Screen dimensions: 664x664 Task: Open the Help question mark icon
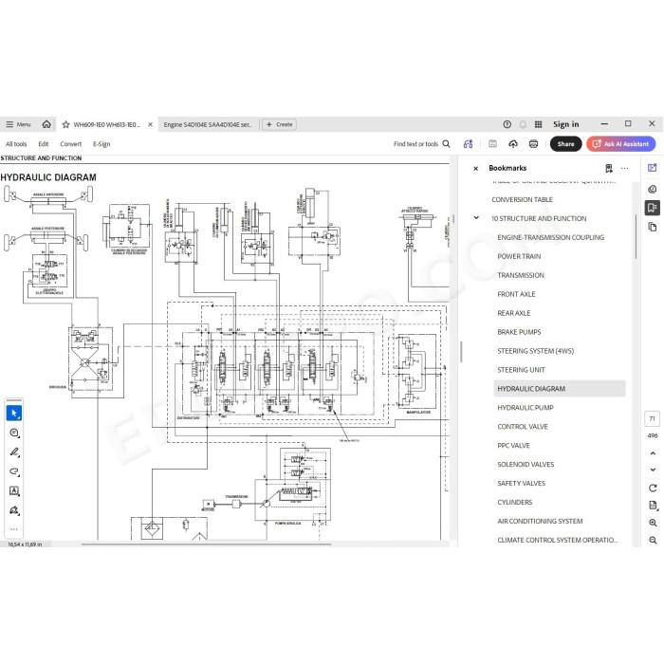tap(507, 124)
